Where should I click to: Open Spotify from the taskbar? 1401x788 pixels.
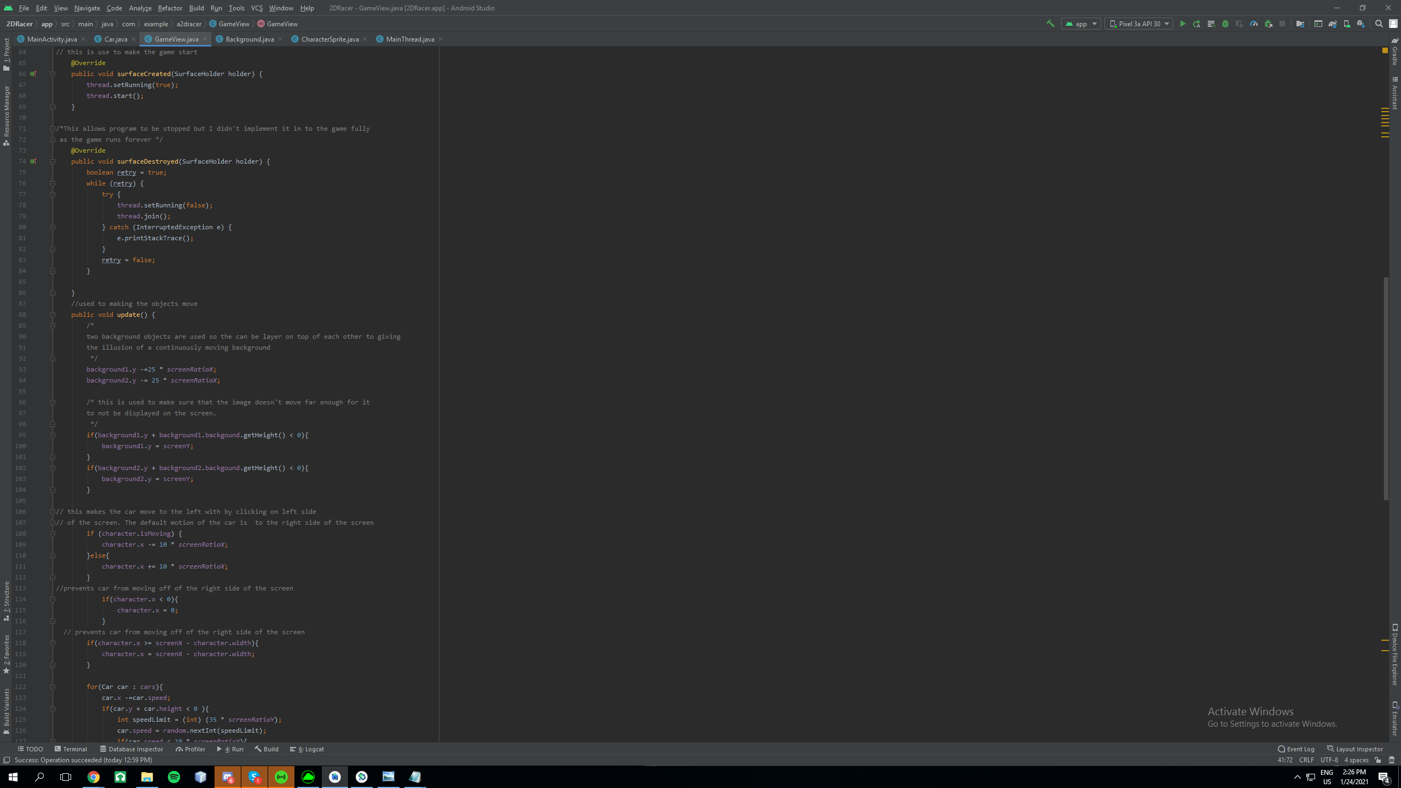pos(174,777)
